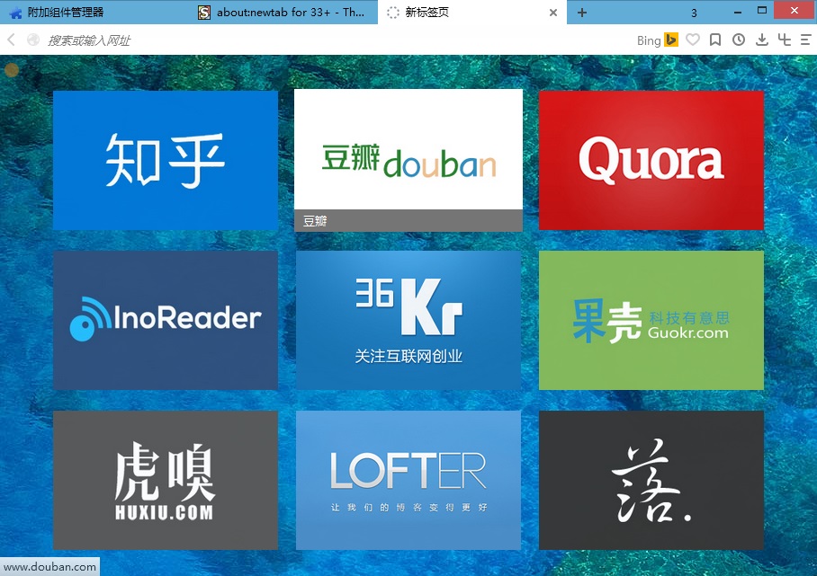Screen dimensions: 817x576
Task: Open the bookmarks icon
Action: pyautogui.click(x=715, y=40)
